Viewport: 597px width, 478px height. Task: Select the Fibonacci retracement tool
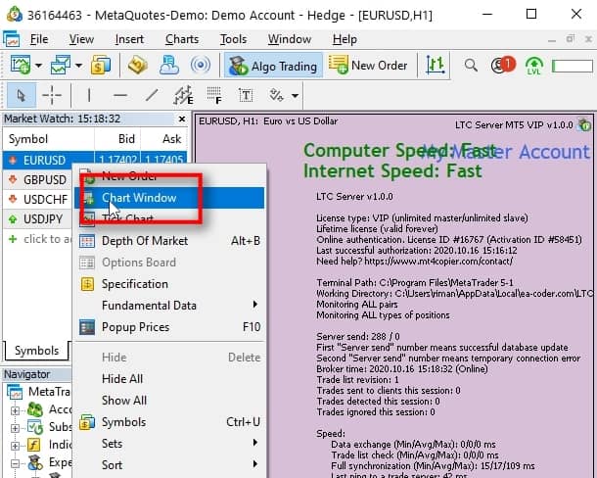(x=214, y=95)
